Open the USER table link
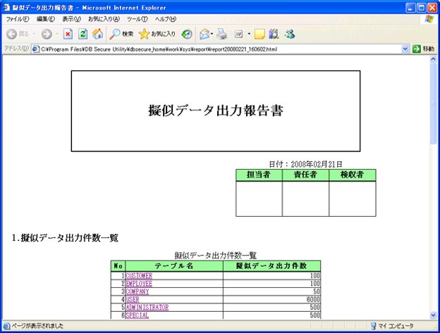 coord(133,299)
